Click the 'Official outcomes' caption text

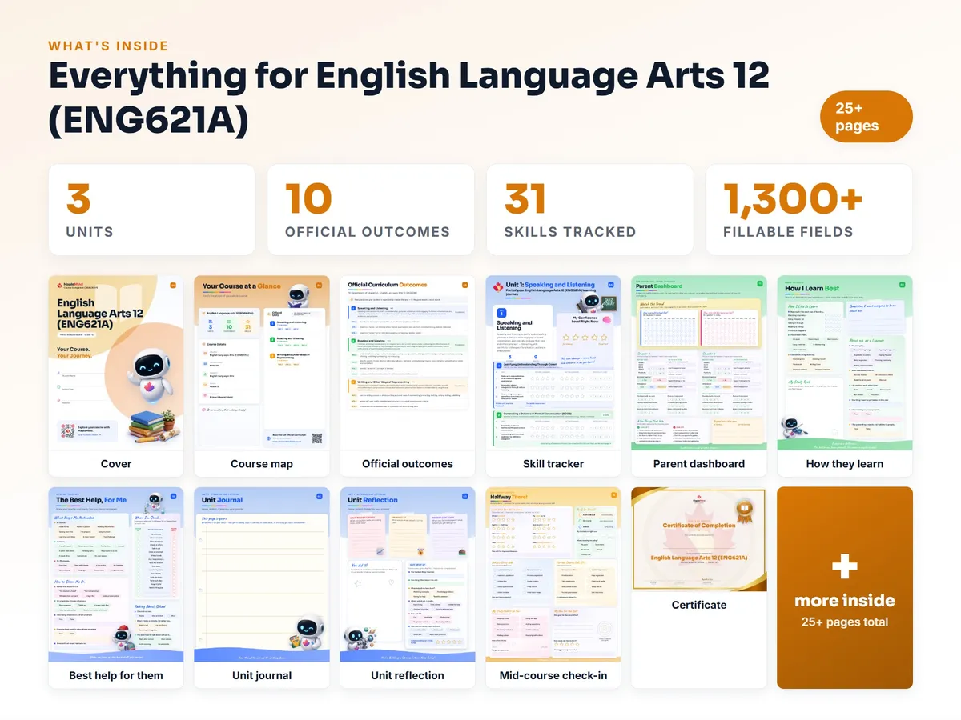[x=408, y=464]
